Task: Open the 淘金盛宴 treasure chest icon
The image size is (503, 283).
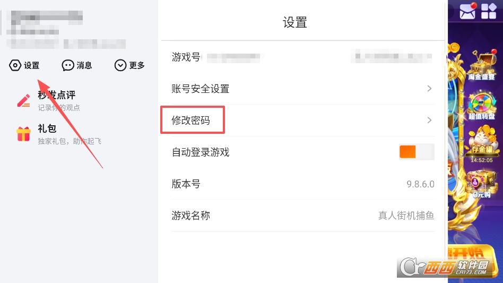Action: 481,67
